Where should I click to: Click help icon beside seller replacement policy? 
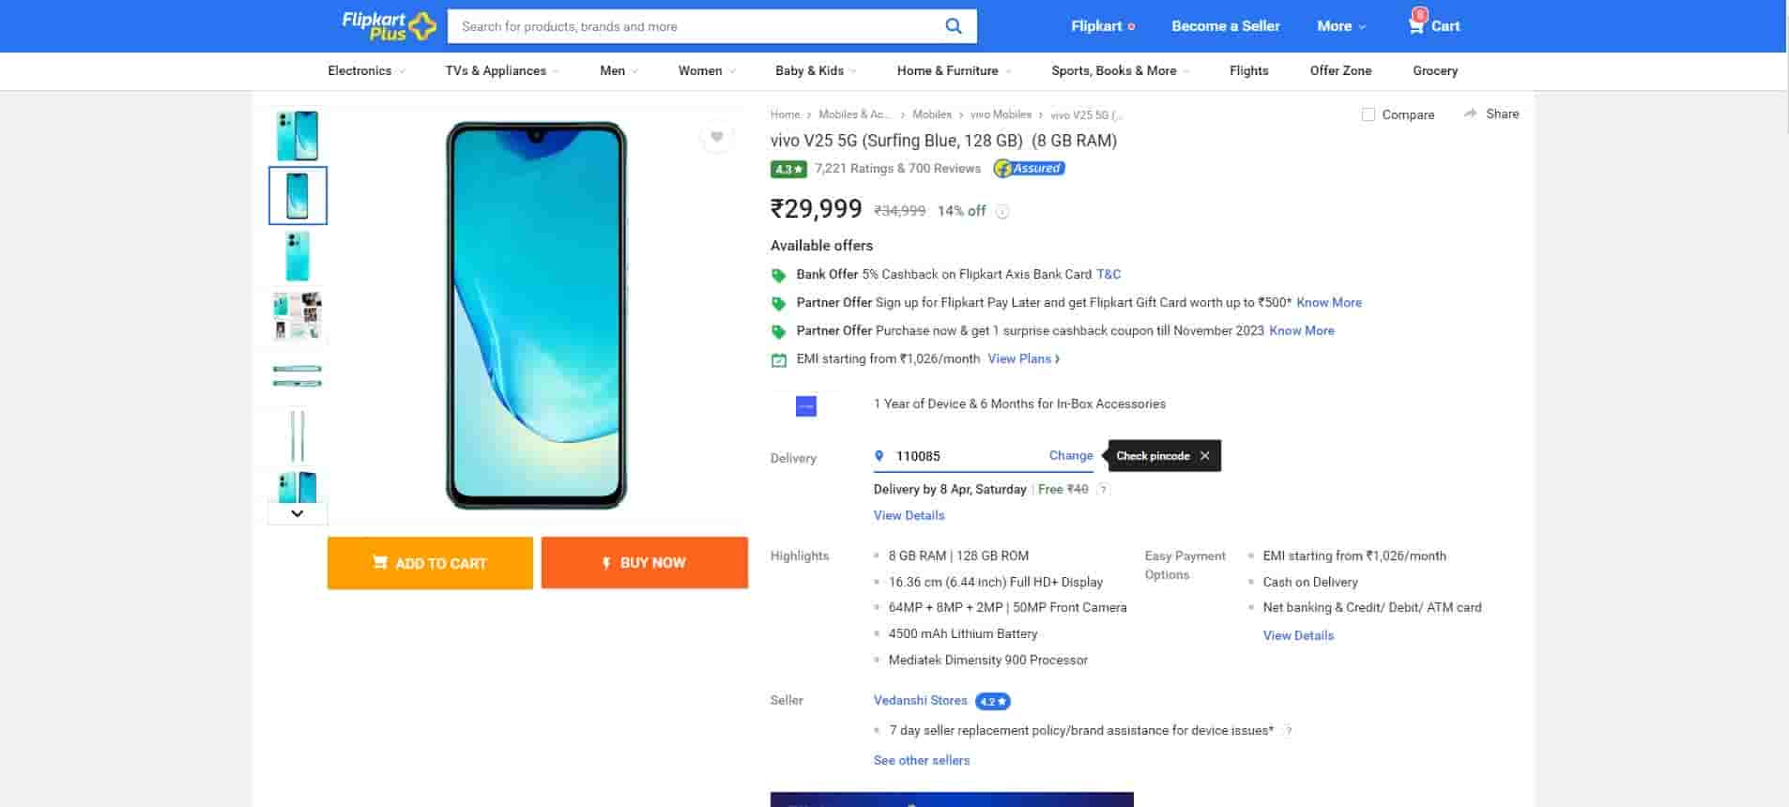pyautogui.click(x=1289, y=731)
